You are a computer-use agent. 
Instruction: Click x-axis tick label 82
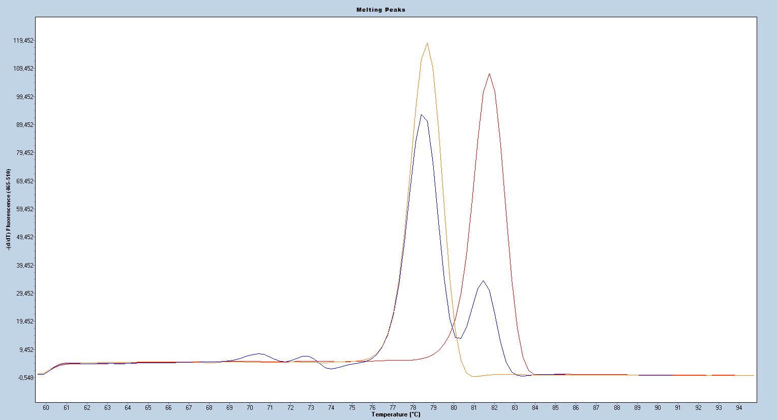494,408
